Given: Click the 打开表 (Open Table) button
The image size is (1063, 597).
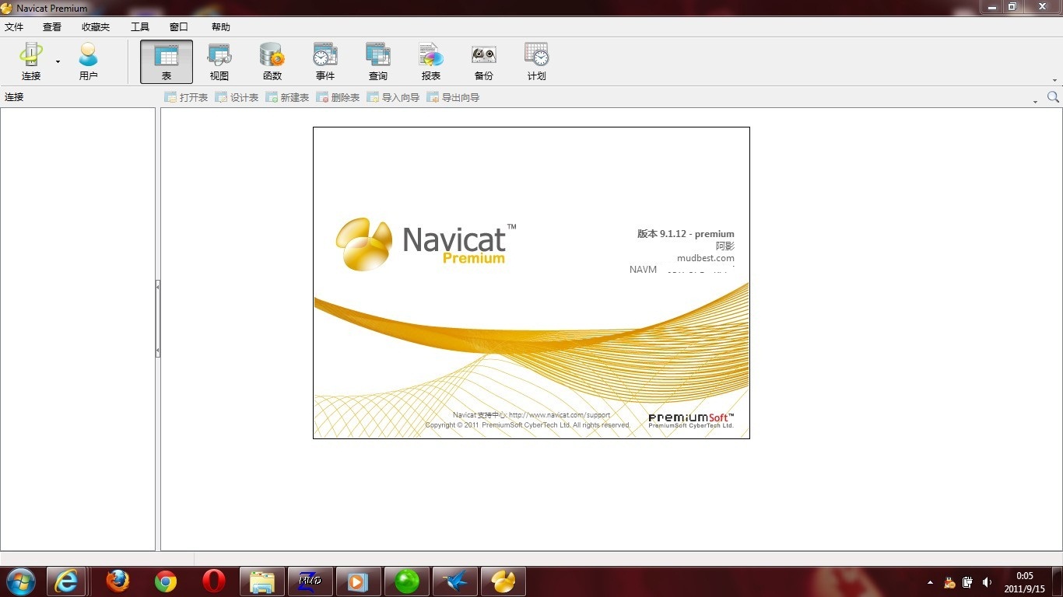Looking at the screenshot, I should click(x=186, y=97).
